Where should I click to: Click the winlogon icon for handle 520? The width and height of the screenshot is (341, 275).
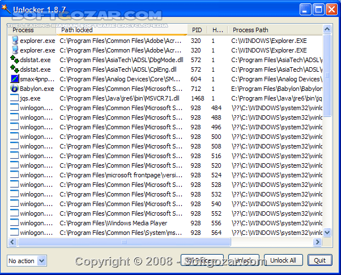pyautogui.click(x=15, y=165)
